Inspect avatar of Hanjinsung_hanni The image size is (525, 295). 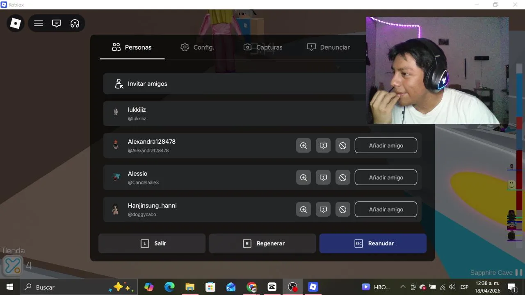coord(304,209)
